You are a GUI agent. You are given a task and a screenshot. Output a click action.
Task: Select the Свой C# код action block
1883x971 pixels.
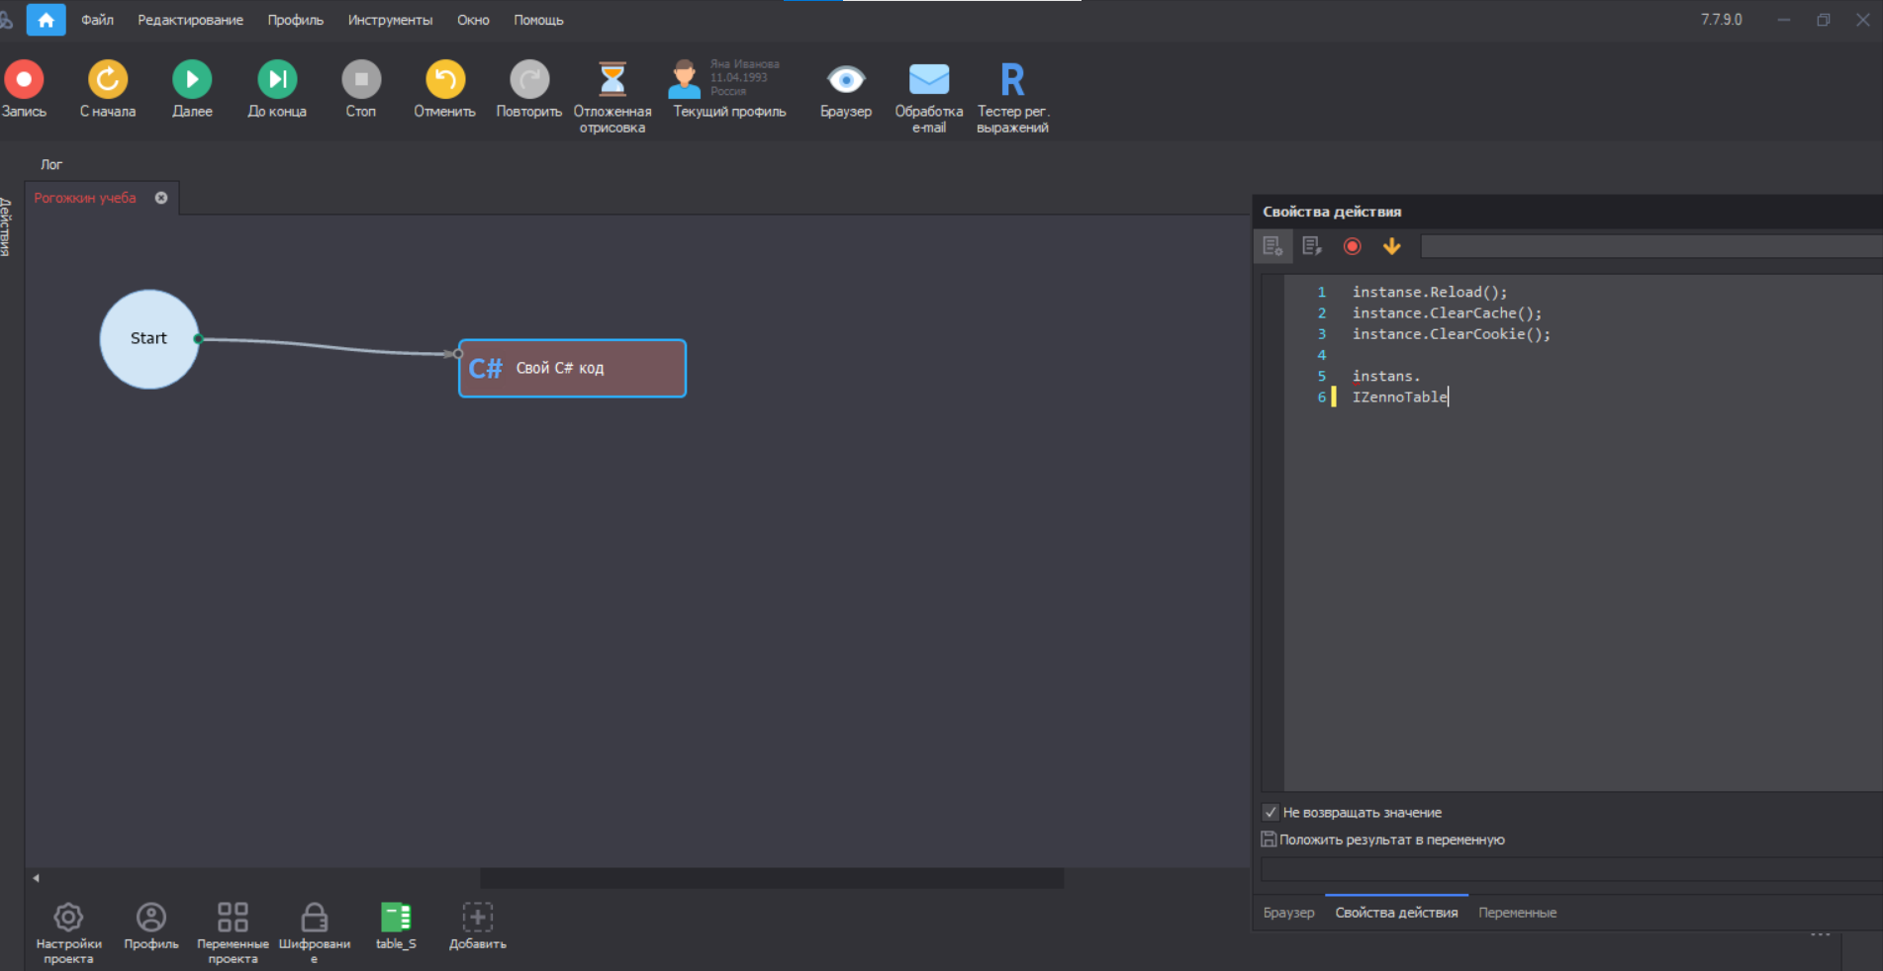click(x=572, y=368)
